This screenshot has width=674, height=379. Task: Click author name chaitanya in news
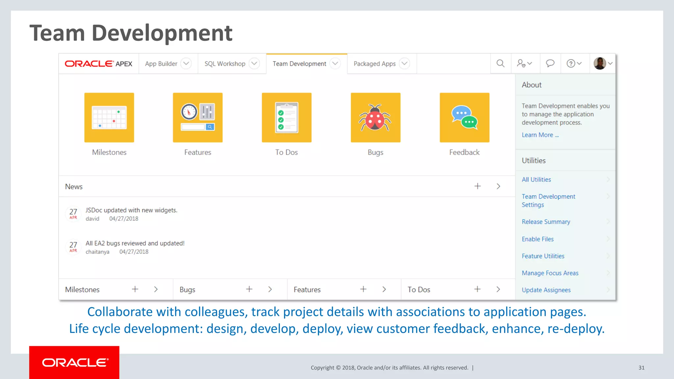[x=97, y=252]
